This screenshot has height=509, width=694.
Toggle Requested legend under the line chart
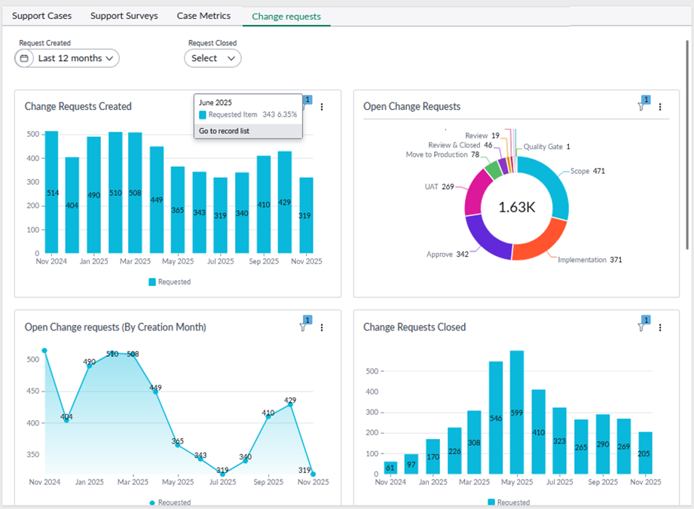(x=170, y=502)
